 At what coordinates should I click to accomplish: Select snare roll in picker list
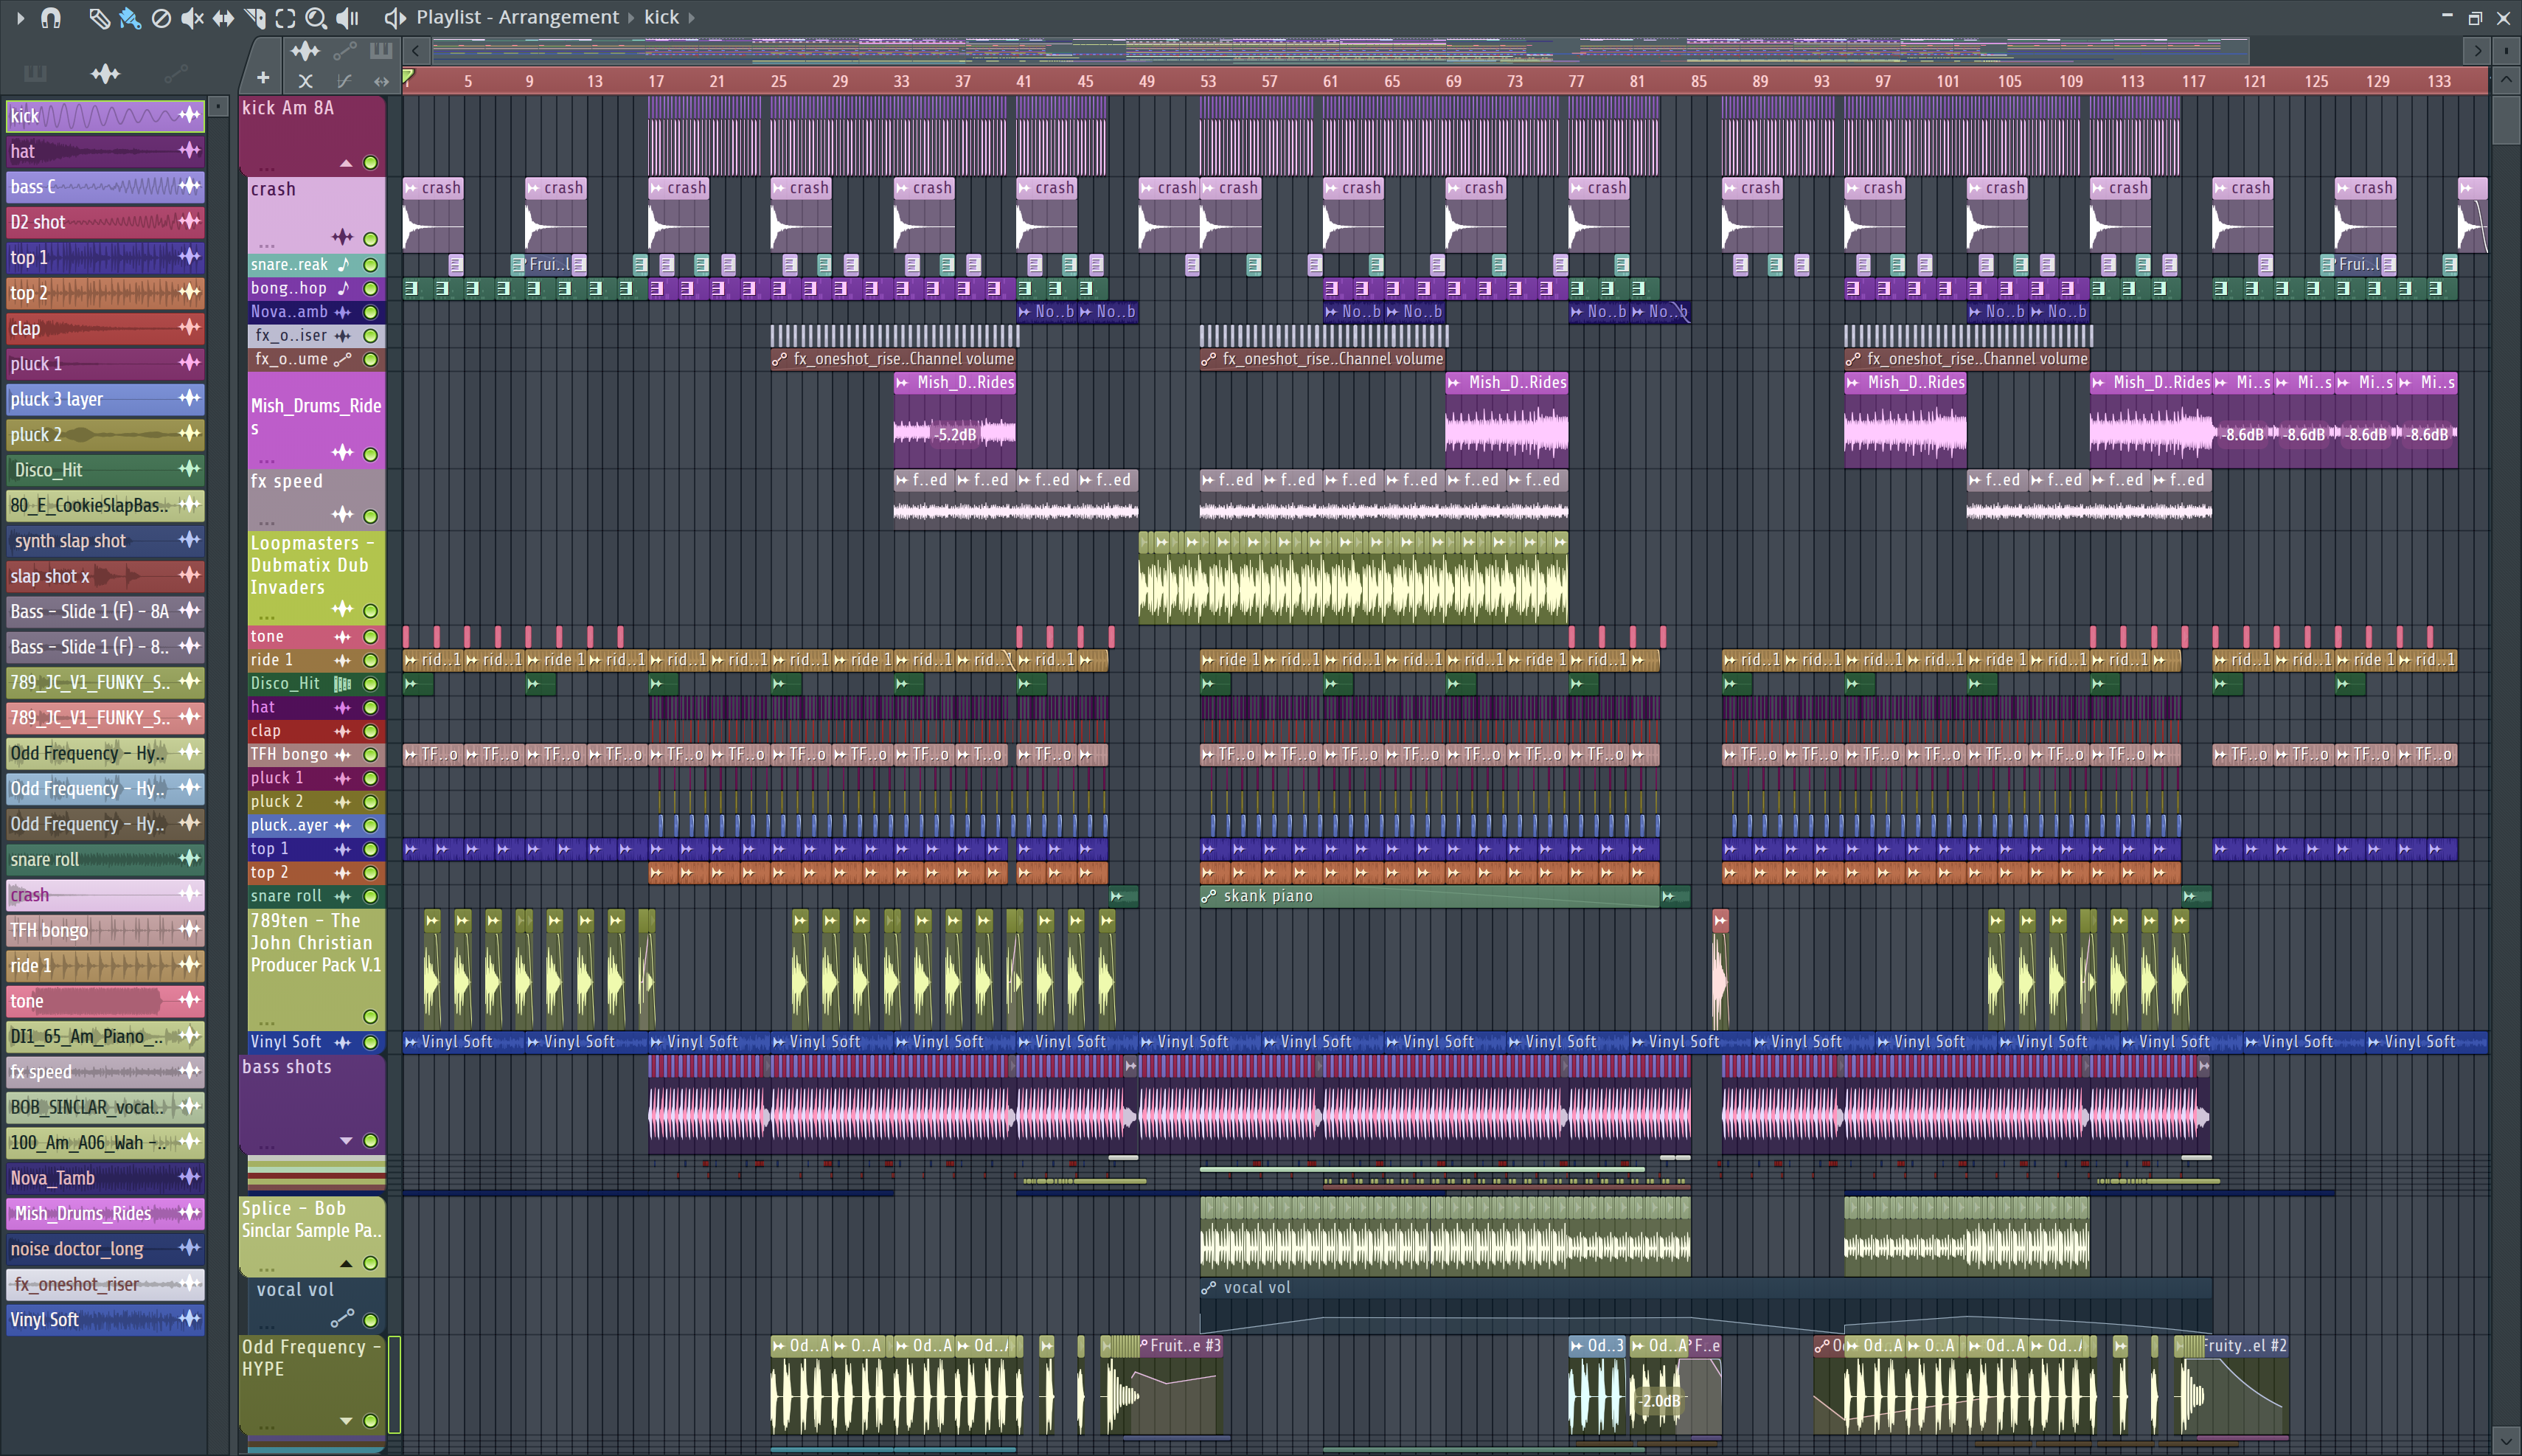click(105, 859)
